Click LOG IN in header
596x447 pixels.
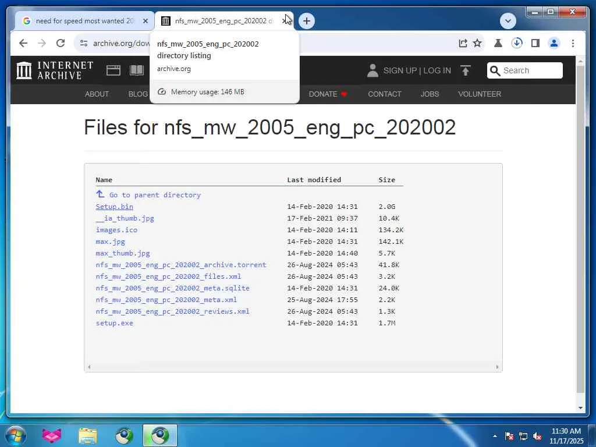coord(437,70)
